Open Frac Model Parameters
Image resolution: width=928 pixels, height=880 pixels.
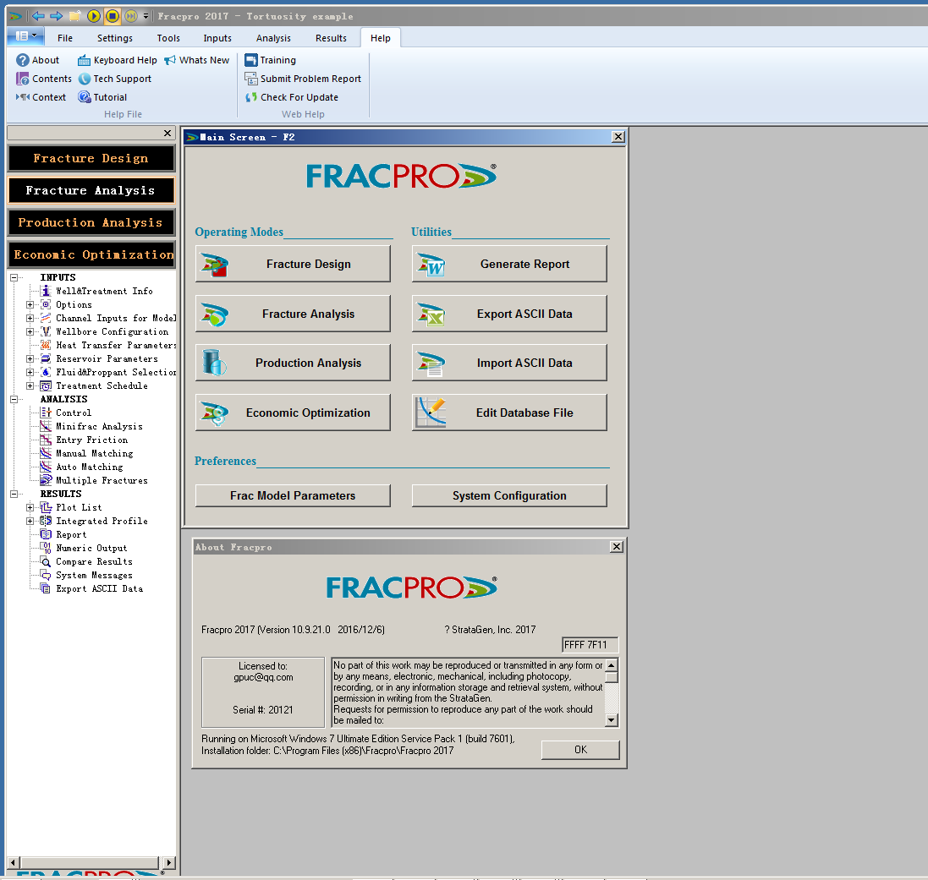coord(293,495)
